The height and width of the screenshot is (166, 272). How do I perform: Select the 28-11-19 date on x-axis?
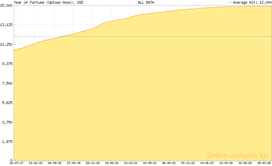tap(92, 163)
